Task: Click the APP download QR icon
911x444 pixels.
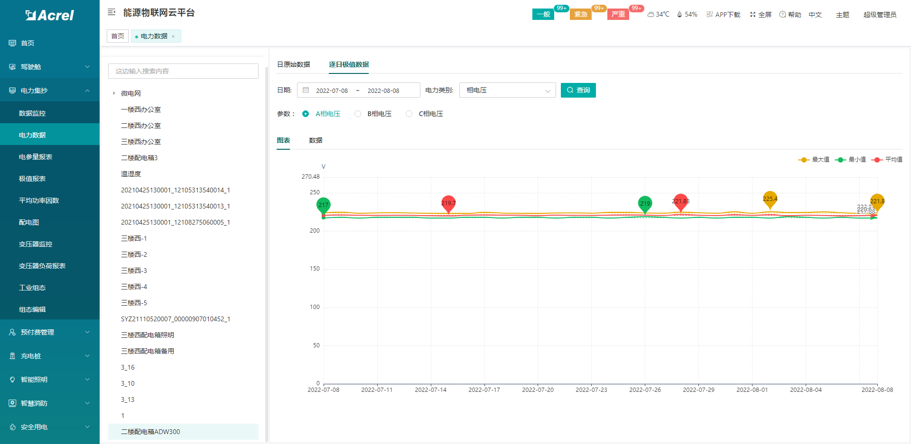Action: [709, 15]
